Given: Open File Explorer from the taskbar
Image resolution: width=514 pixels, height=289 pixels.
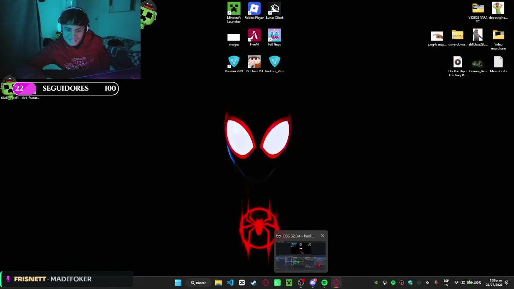Looking at the screenshot, I should click(218, 283).
